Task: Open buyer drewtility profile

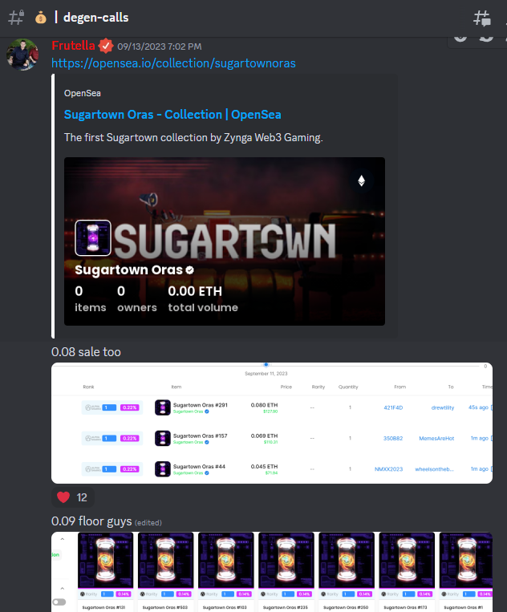Action: point(443,407)
